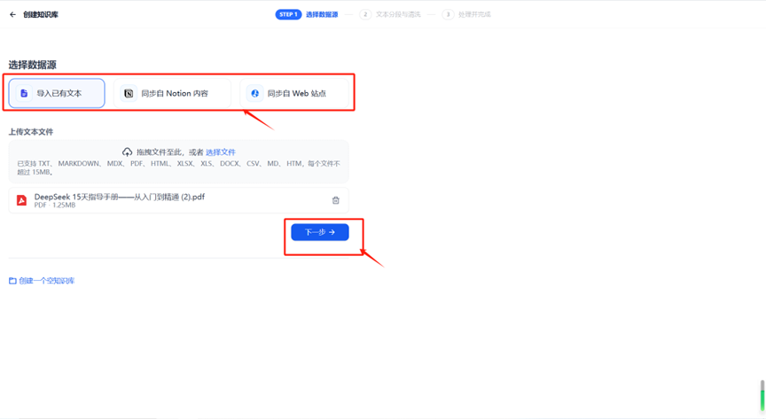Viewport: 766px width, 419px height.
Task: Click the folder icon beside 创建一个空知识库
Action: click(x=12, y=281)
